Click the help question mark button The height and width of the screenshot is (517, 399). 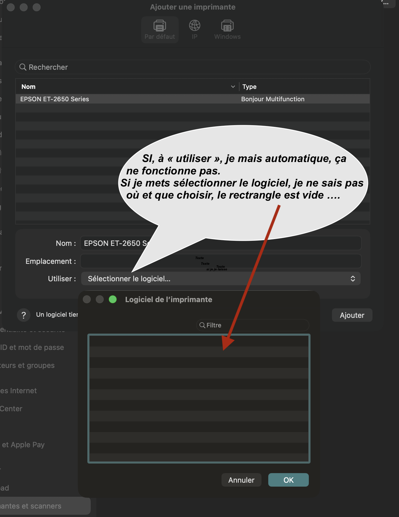[24, 315]
